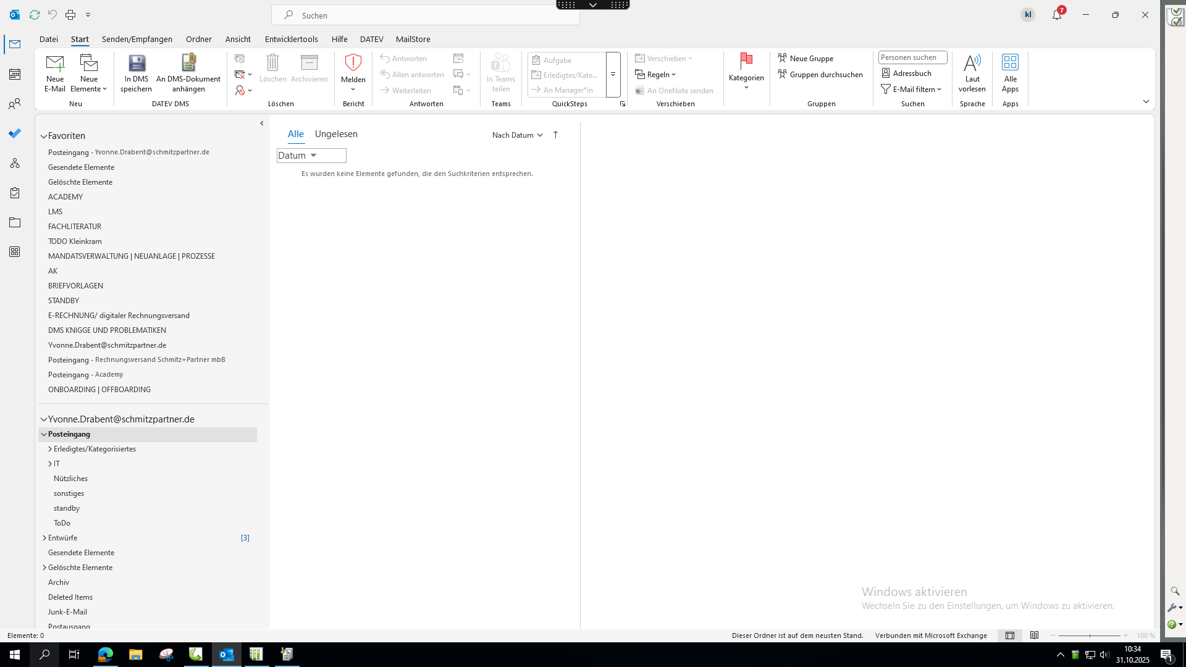Open Alle Apps icon

pos(1010,64)
